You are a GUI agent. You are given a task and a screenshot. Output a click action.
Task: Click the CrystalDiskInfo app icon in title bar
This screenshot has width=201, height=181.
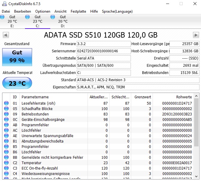(4, 4)
